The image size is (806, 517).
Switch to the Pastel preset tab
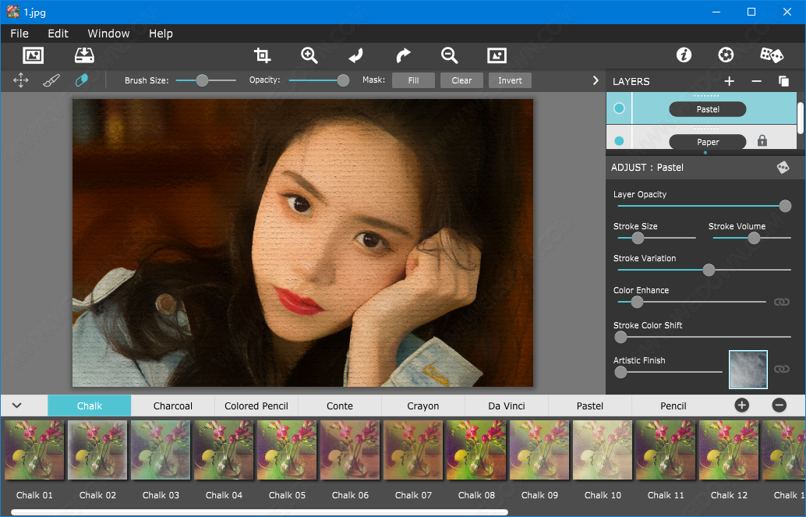pos(589,406)
